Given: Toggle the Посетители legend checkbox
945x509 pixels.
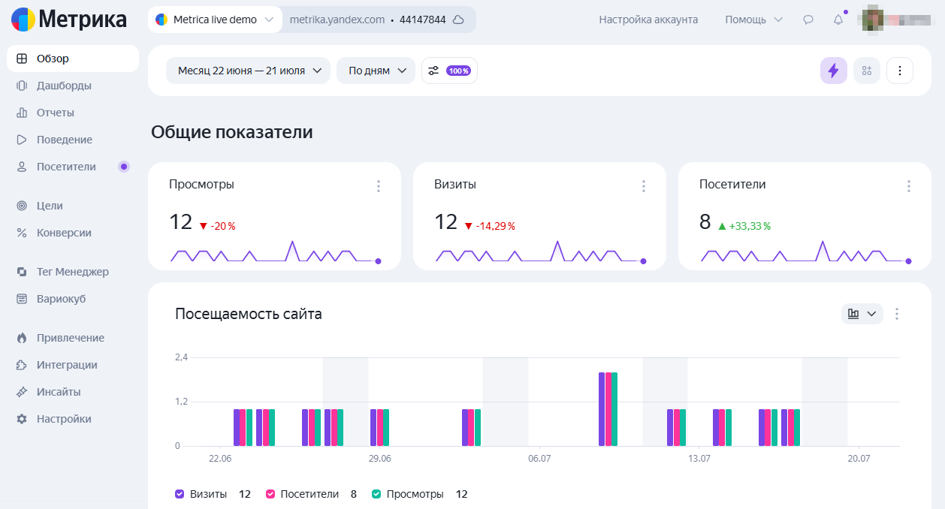Looking at the screenshot, I should pyautogui.click(x=270, y=494).
